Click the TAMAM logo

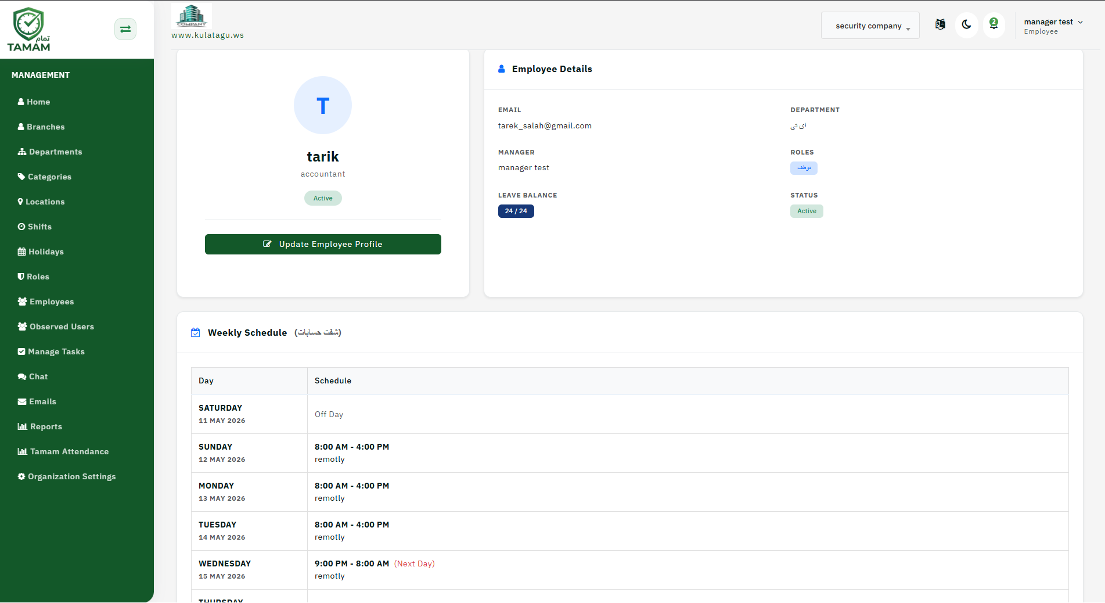pyautogui.click(x=29, y=29)
